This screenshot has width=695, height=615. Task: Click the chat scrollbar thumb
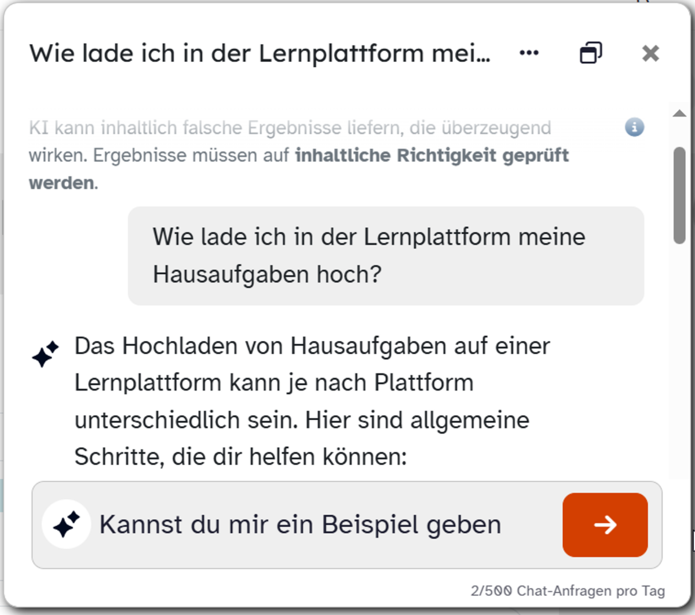679,195
